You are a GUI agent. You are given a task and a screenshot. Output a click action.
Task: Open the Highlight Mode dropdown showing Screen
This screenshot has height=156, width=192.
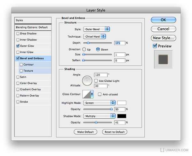pos(99,103)
